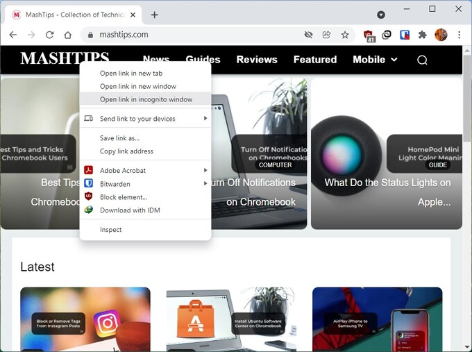Select Send link to your devices

(x=145, y=119)
